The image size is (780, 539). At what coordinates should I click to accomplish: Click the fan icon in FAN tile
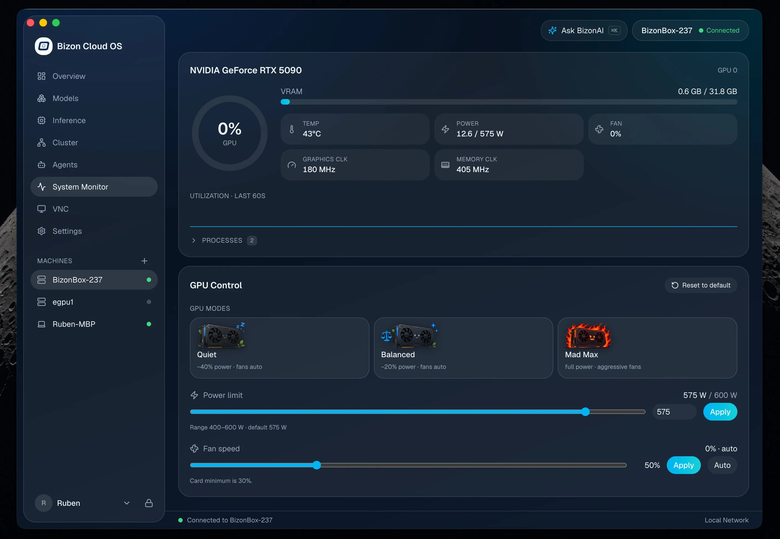click(x=599, y=129)
